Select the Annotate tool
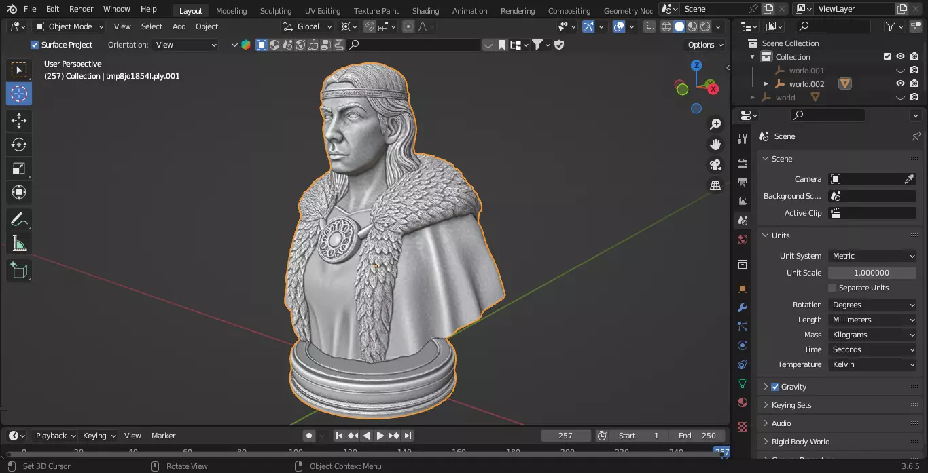 [19, 220]
